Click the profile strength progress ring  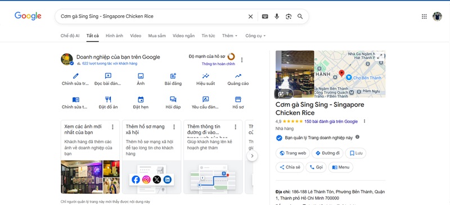231,57
